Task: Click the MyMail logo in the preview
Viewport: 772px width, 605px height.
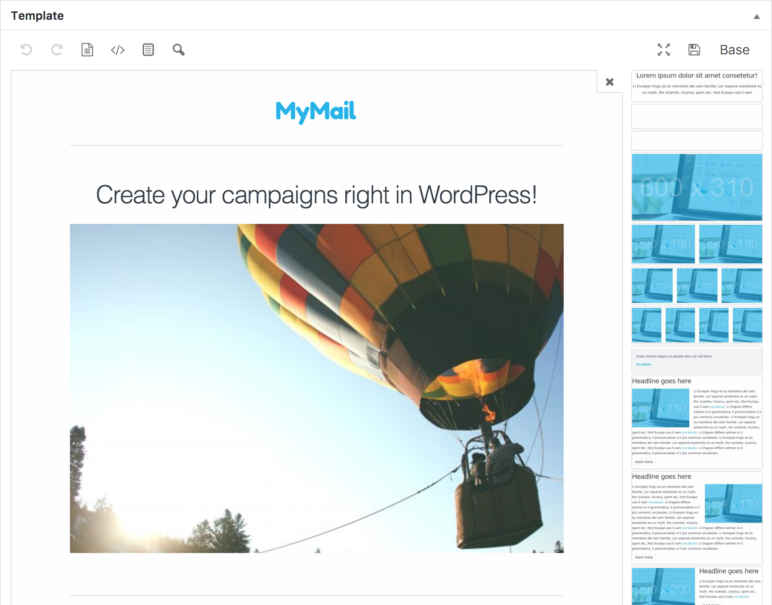Action: [x=316, y=111]
